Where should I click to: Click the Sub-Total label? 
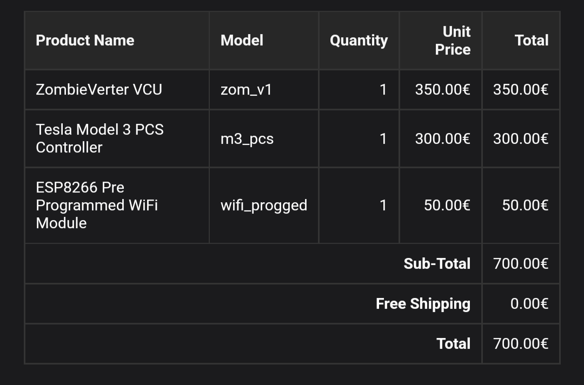click(x=437, y=264)
